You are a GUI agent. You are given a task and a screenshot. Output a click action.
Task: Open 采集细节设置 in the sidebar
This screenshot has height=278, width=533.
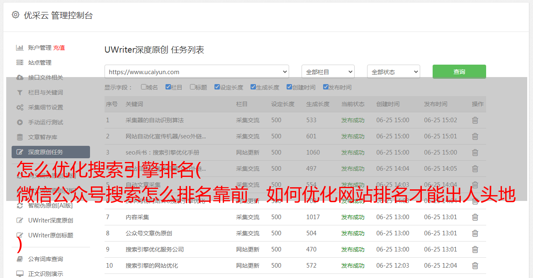click(46, 107)
